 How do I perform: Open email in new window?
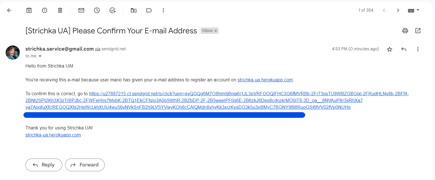pyautogui.click(x=418, y=31)
